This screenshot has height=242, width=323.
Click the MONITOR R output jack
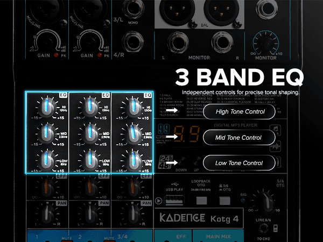point(222,42)
